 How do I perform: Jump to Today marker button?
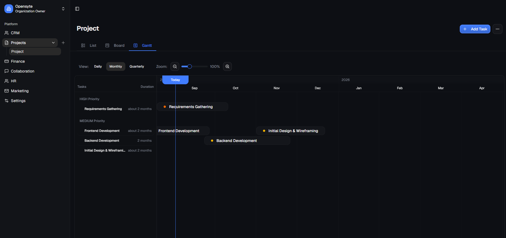point(175,80)
